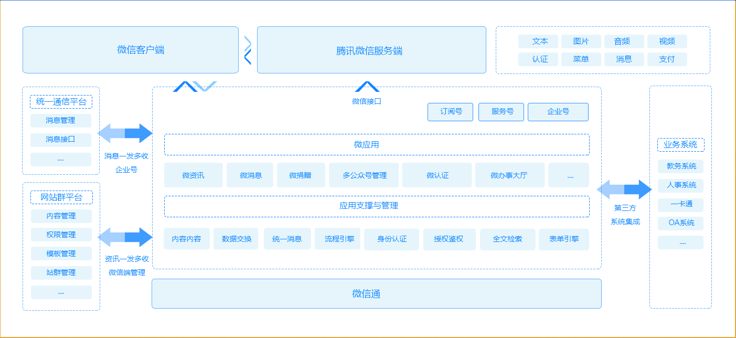Open the 微捐赠 module
Image resolution: width=736 pixels, height=338 pixels.
[301, 175]
